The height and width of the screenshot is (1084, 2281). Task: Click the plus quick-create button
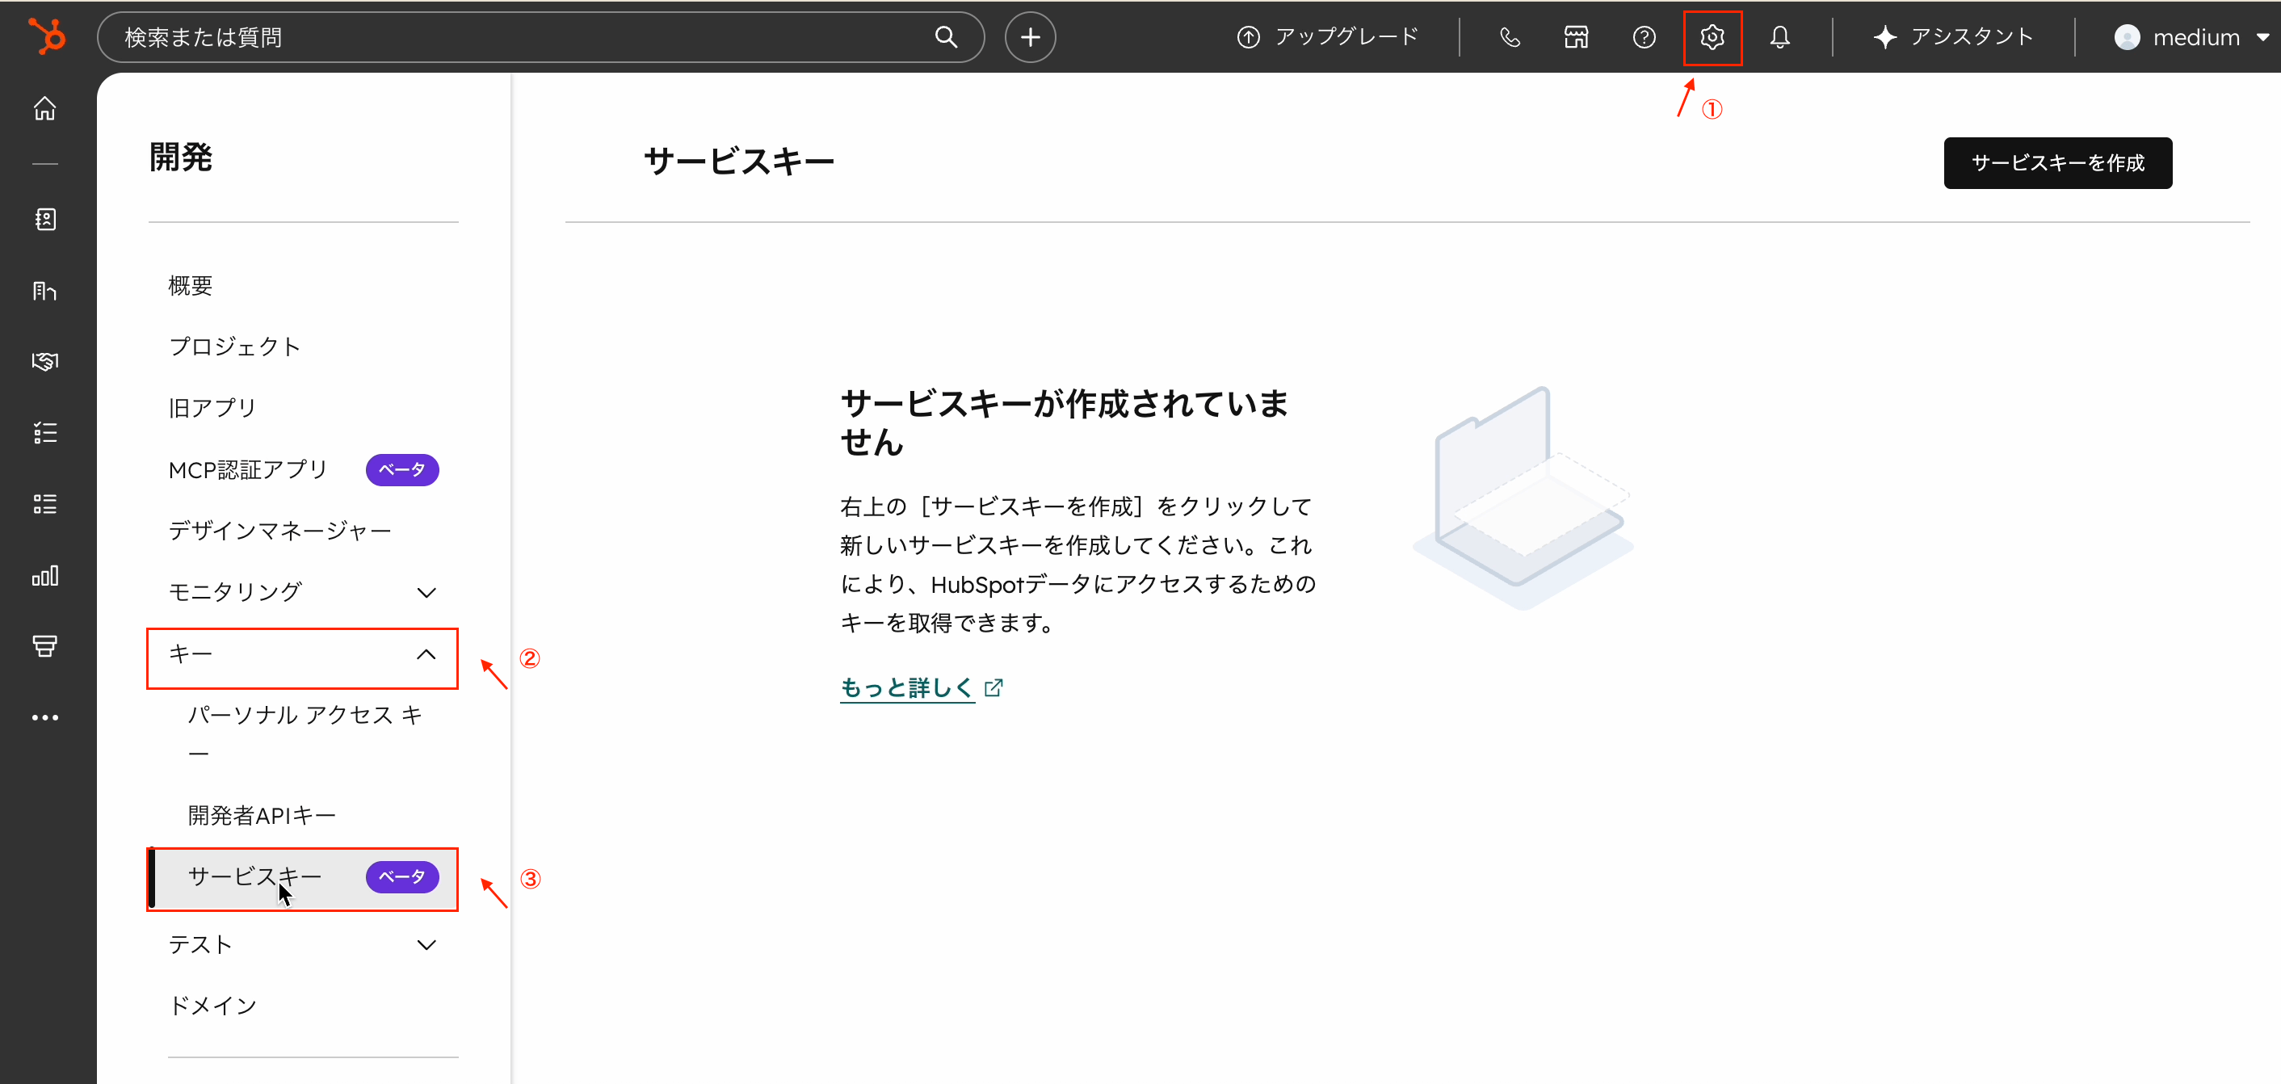click(x=1030, y=37)
